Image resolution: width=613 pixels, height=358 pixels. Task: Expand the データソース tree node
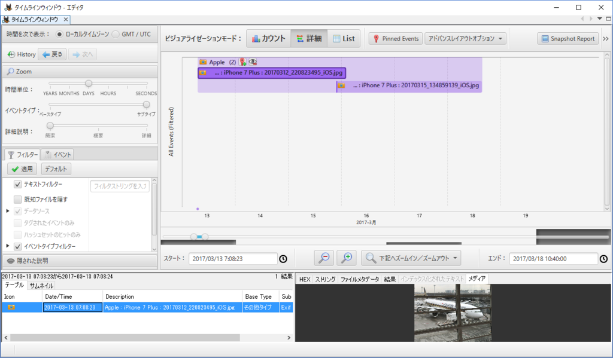(x=7, y=211)
